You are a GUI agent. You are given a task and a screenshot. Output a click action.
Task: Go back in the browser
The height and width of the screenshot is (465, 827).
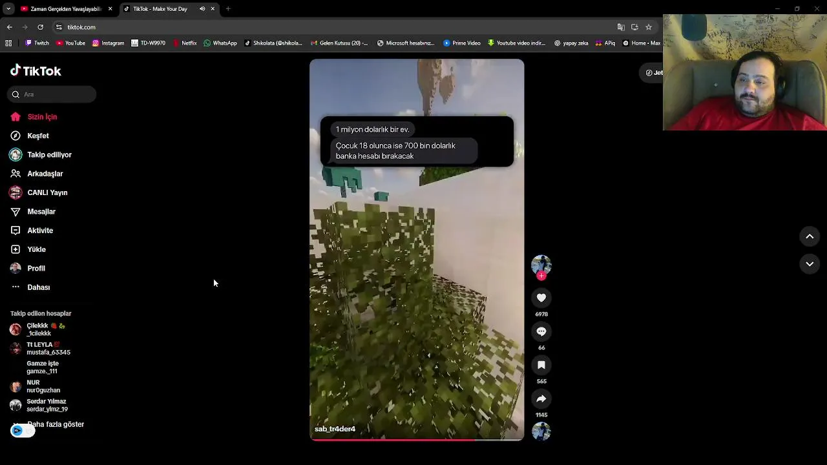point(9,27)
